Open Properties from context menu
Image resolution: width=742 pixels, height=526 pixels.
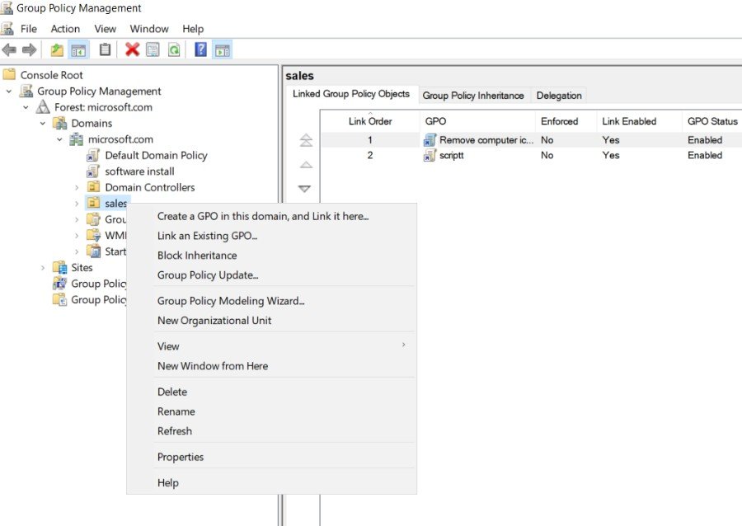pos(181,457)
